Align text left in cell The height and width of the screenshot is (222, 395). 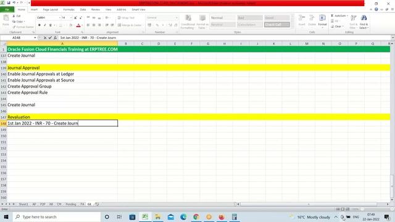(88, 25)
